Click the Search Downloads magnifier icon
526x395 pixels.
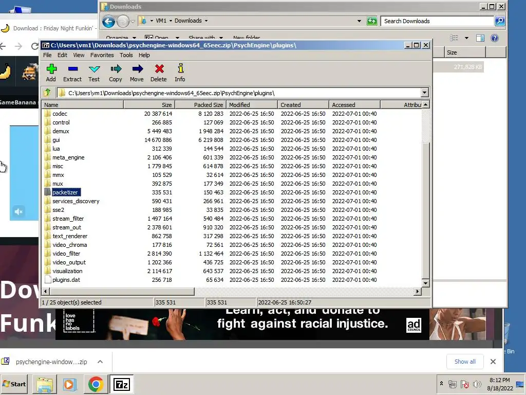pos(500,21)
